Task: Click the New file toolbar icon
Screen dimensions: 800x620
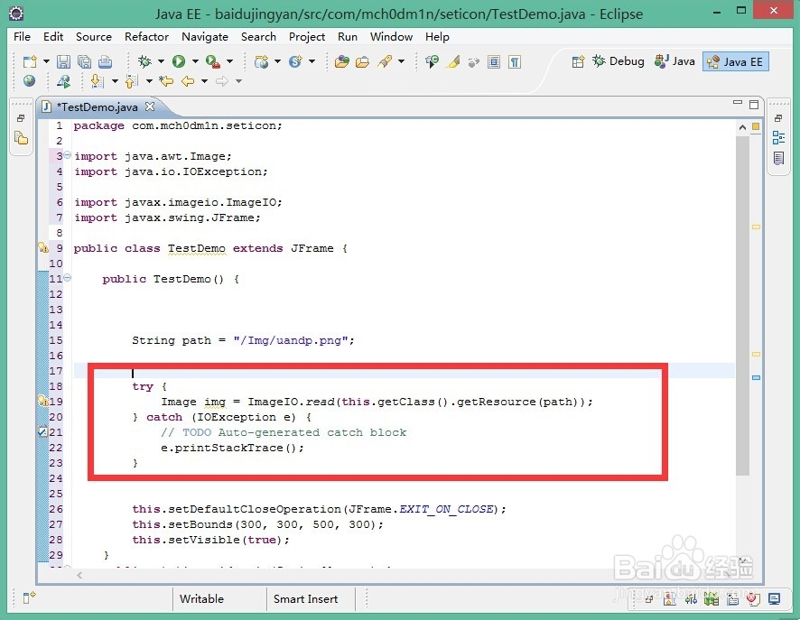Action: [30, 61]
